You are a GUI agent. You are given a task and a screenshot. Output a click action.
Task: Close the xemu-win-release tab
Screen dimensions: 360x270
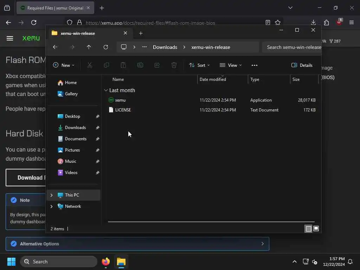coord(126,33)
